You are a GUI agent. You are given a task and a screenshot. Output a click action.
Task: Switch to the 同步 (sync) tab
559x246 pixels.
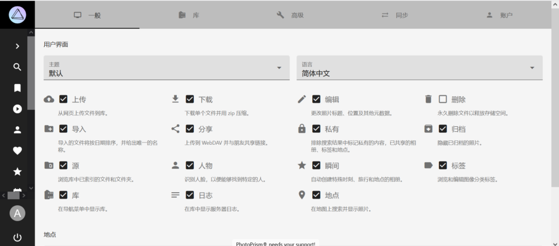pos(394,15)
